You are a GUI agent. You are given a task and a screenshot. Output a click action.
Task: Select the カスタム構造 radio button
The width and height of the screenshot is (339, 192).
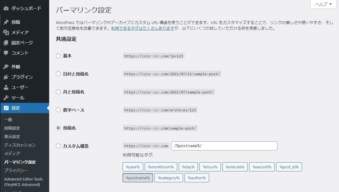click(58, 146)
